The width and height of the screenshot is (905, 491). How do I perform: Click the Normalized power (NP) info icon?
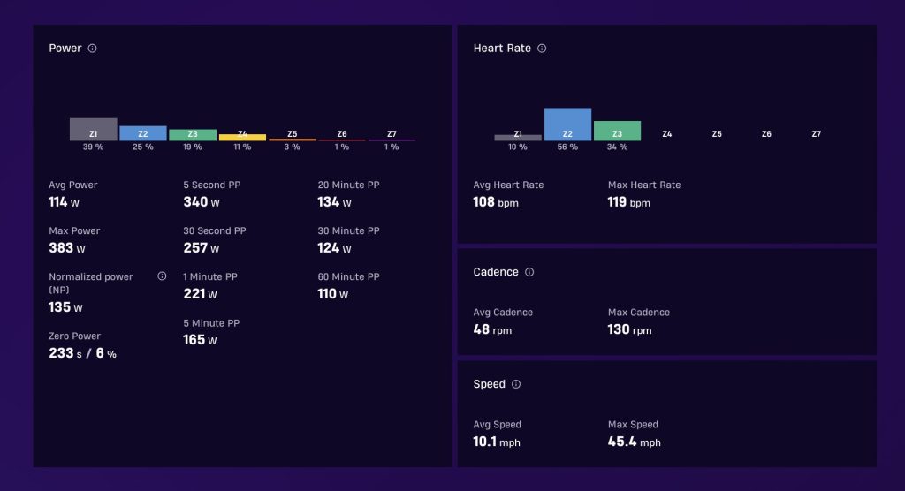162,276
